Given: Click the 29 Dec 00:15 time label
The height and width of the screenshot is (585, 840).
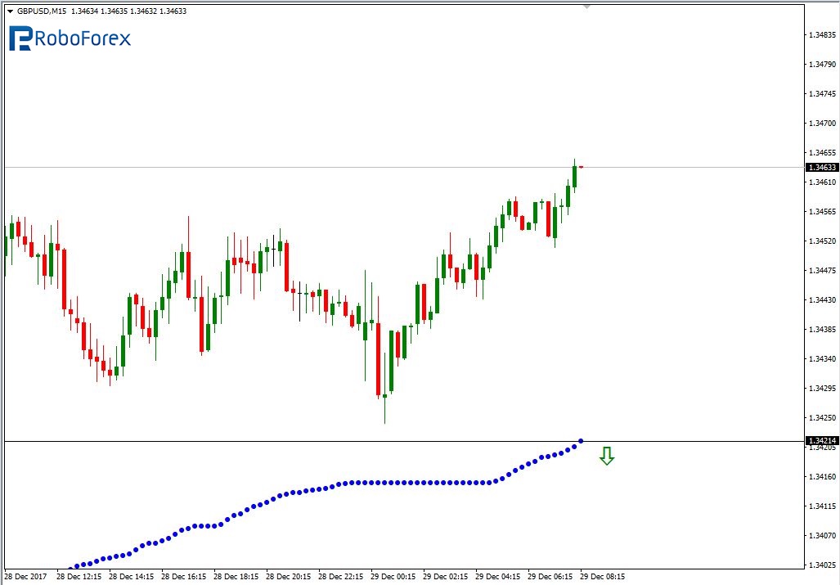Looking at the screenshot, I should [x=393, y=576].
